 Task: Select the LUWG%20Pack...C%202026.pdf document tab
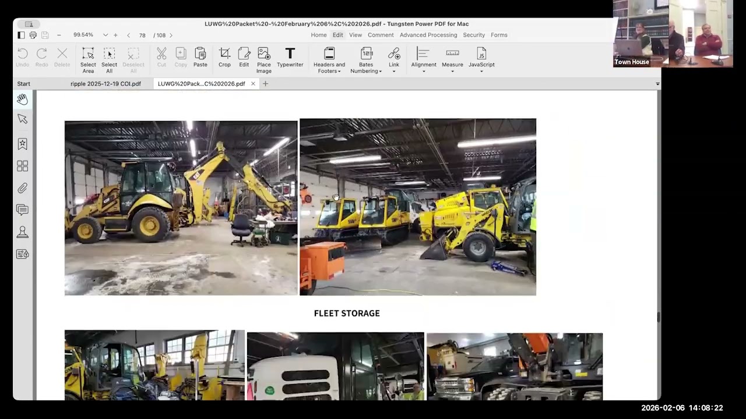201,84
